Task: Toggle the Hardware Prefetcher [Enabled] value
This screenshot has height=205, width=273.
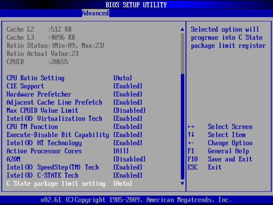Action: pyautogui.click(x=128, y=94)
